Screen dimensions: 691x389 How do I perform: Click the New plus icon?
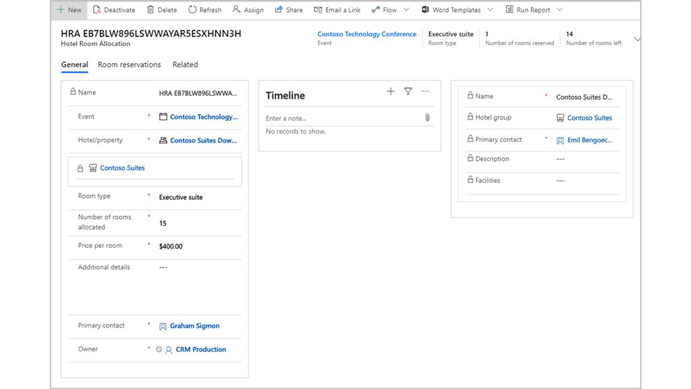[x=61, y=9]
